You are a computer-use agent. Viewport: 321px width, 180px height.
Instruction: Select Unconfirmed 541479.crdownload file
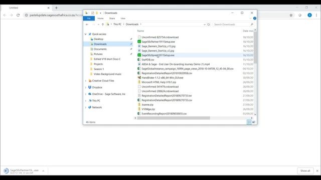pos(160,86)
